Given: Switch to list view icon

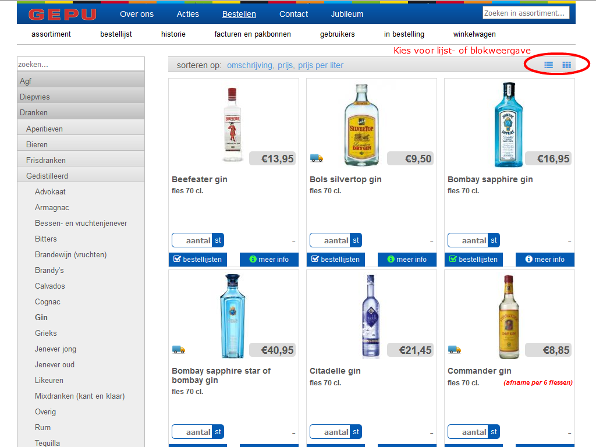Looking at the screenshot, I should 548,65.
